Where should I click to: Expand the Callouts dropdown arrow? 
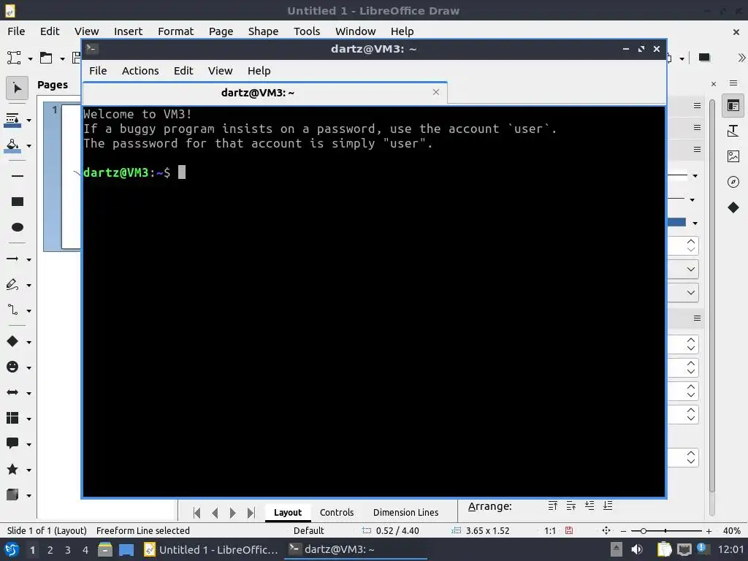tap(28, 444)
